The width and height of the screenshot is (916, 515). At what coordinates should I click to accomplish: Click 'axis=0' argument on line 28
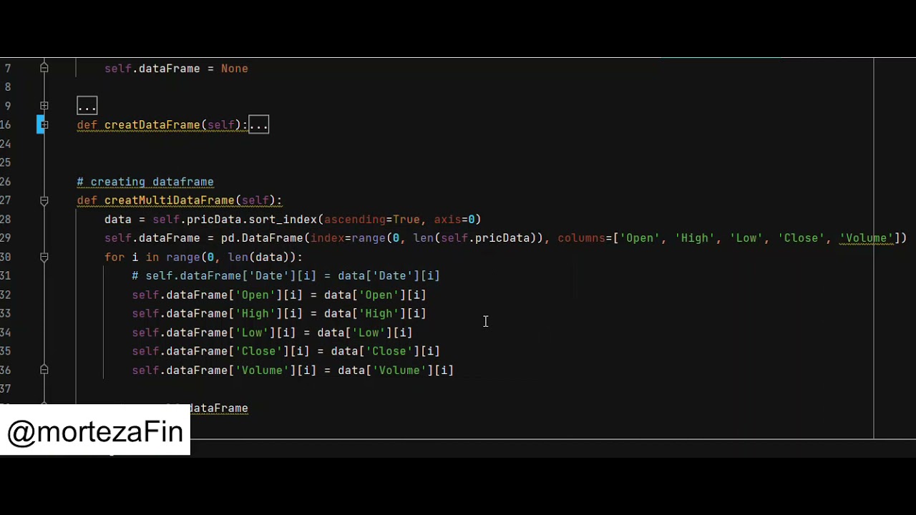pos(454,220)
